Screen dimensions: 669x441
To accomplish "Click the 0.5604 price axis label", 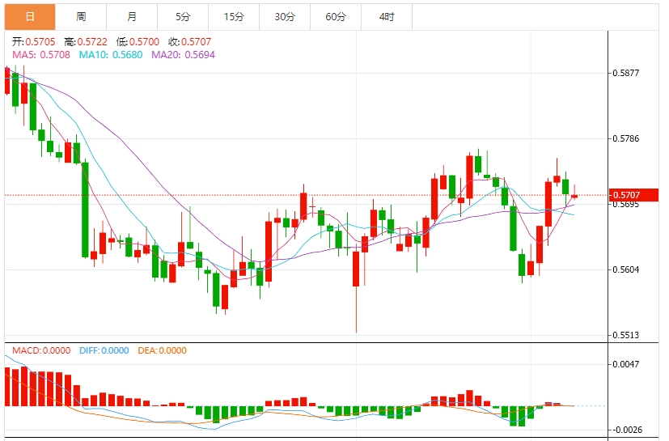I will (626, 269).
